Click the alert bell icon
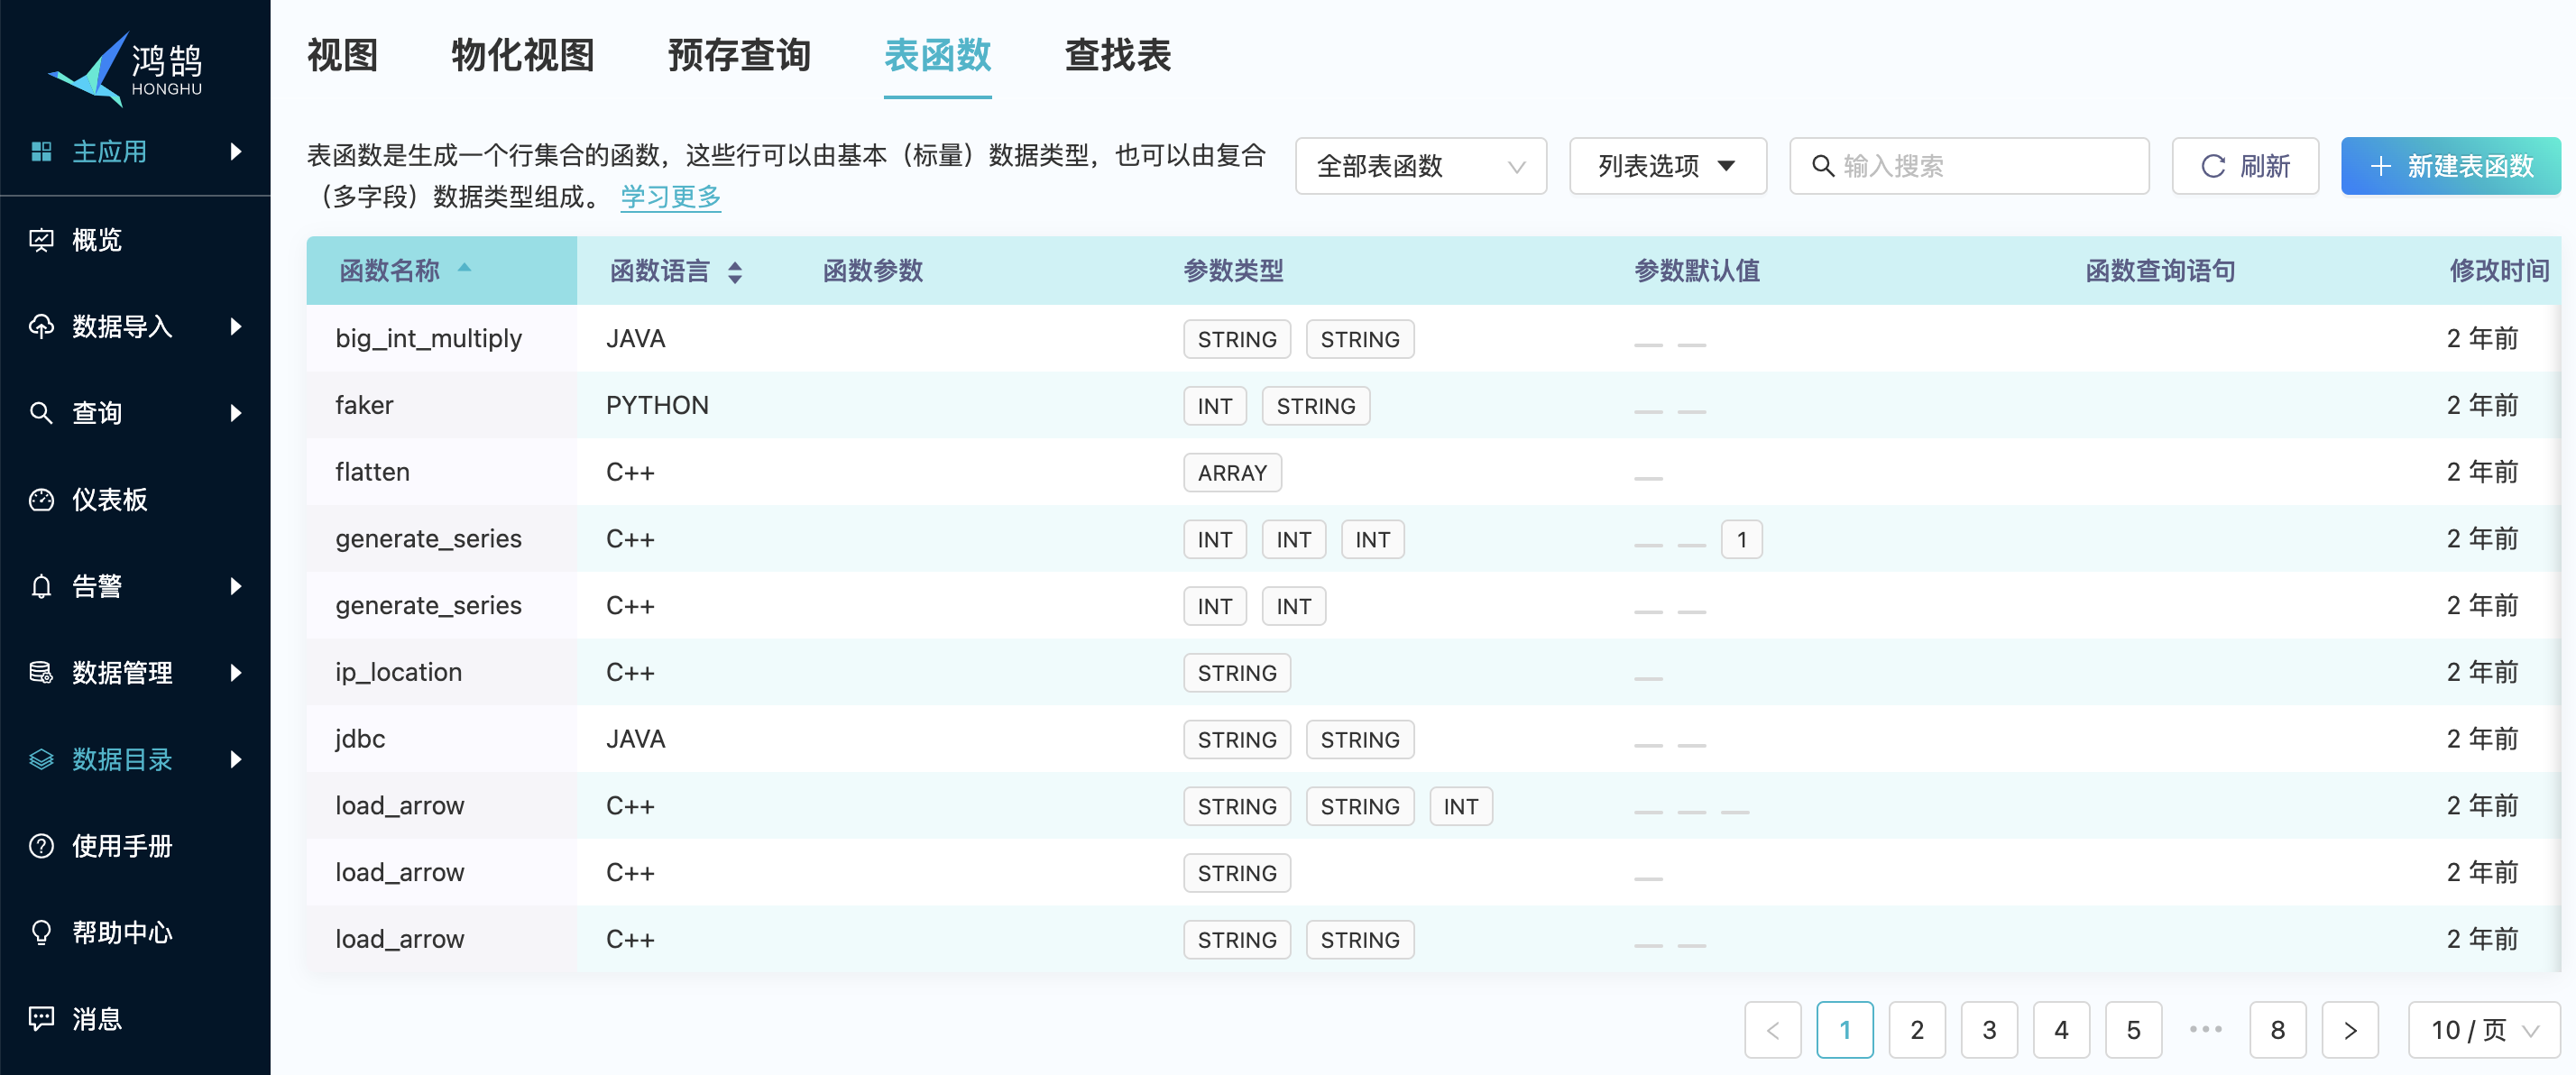The height and width of the screenshot is (1075, 2576). (x=41, y=586)
